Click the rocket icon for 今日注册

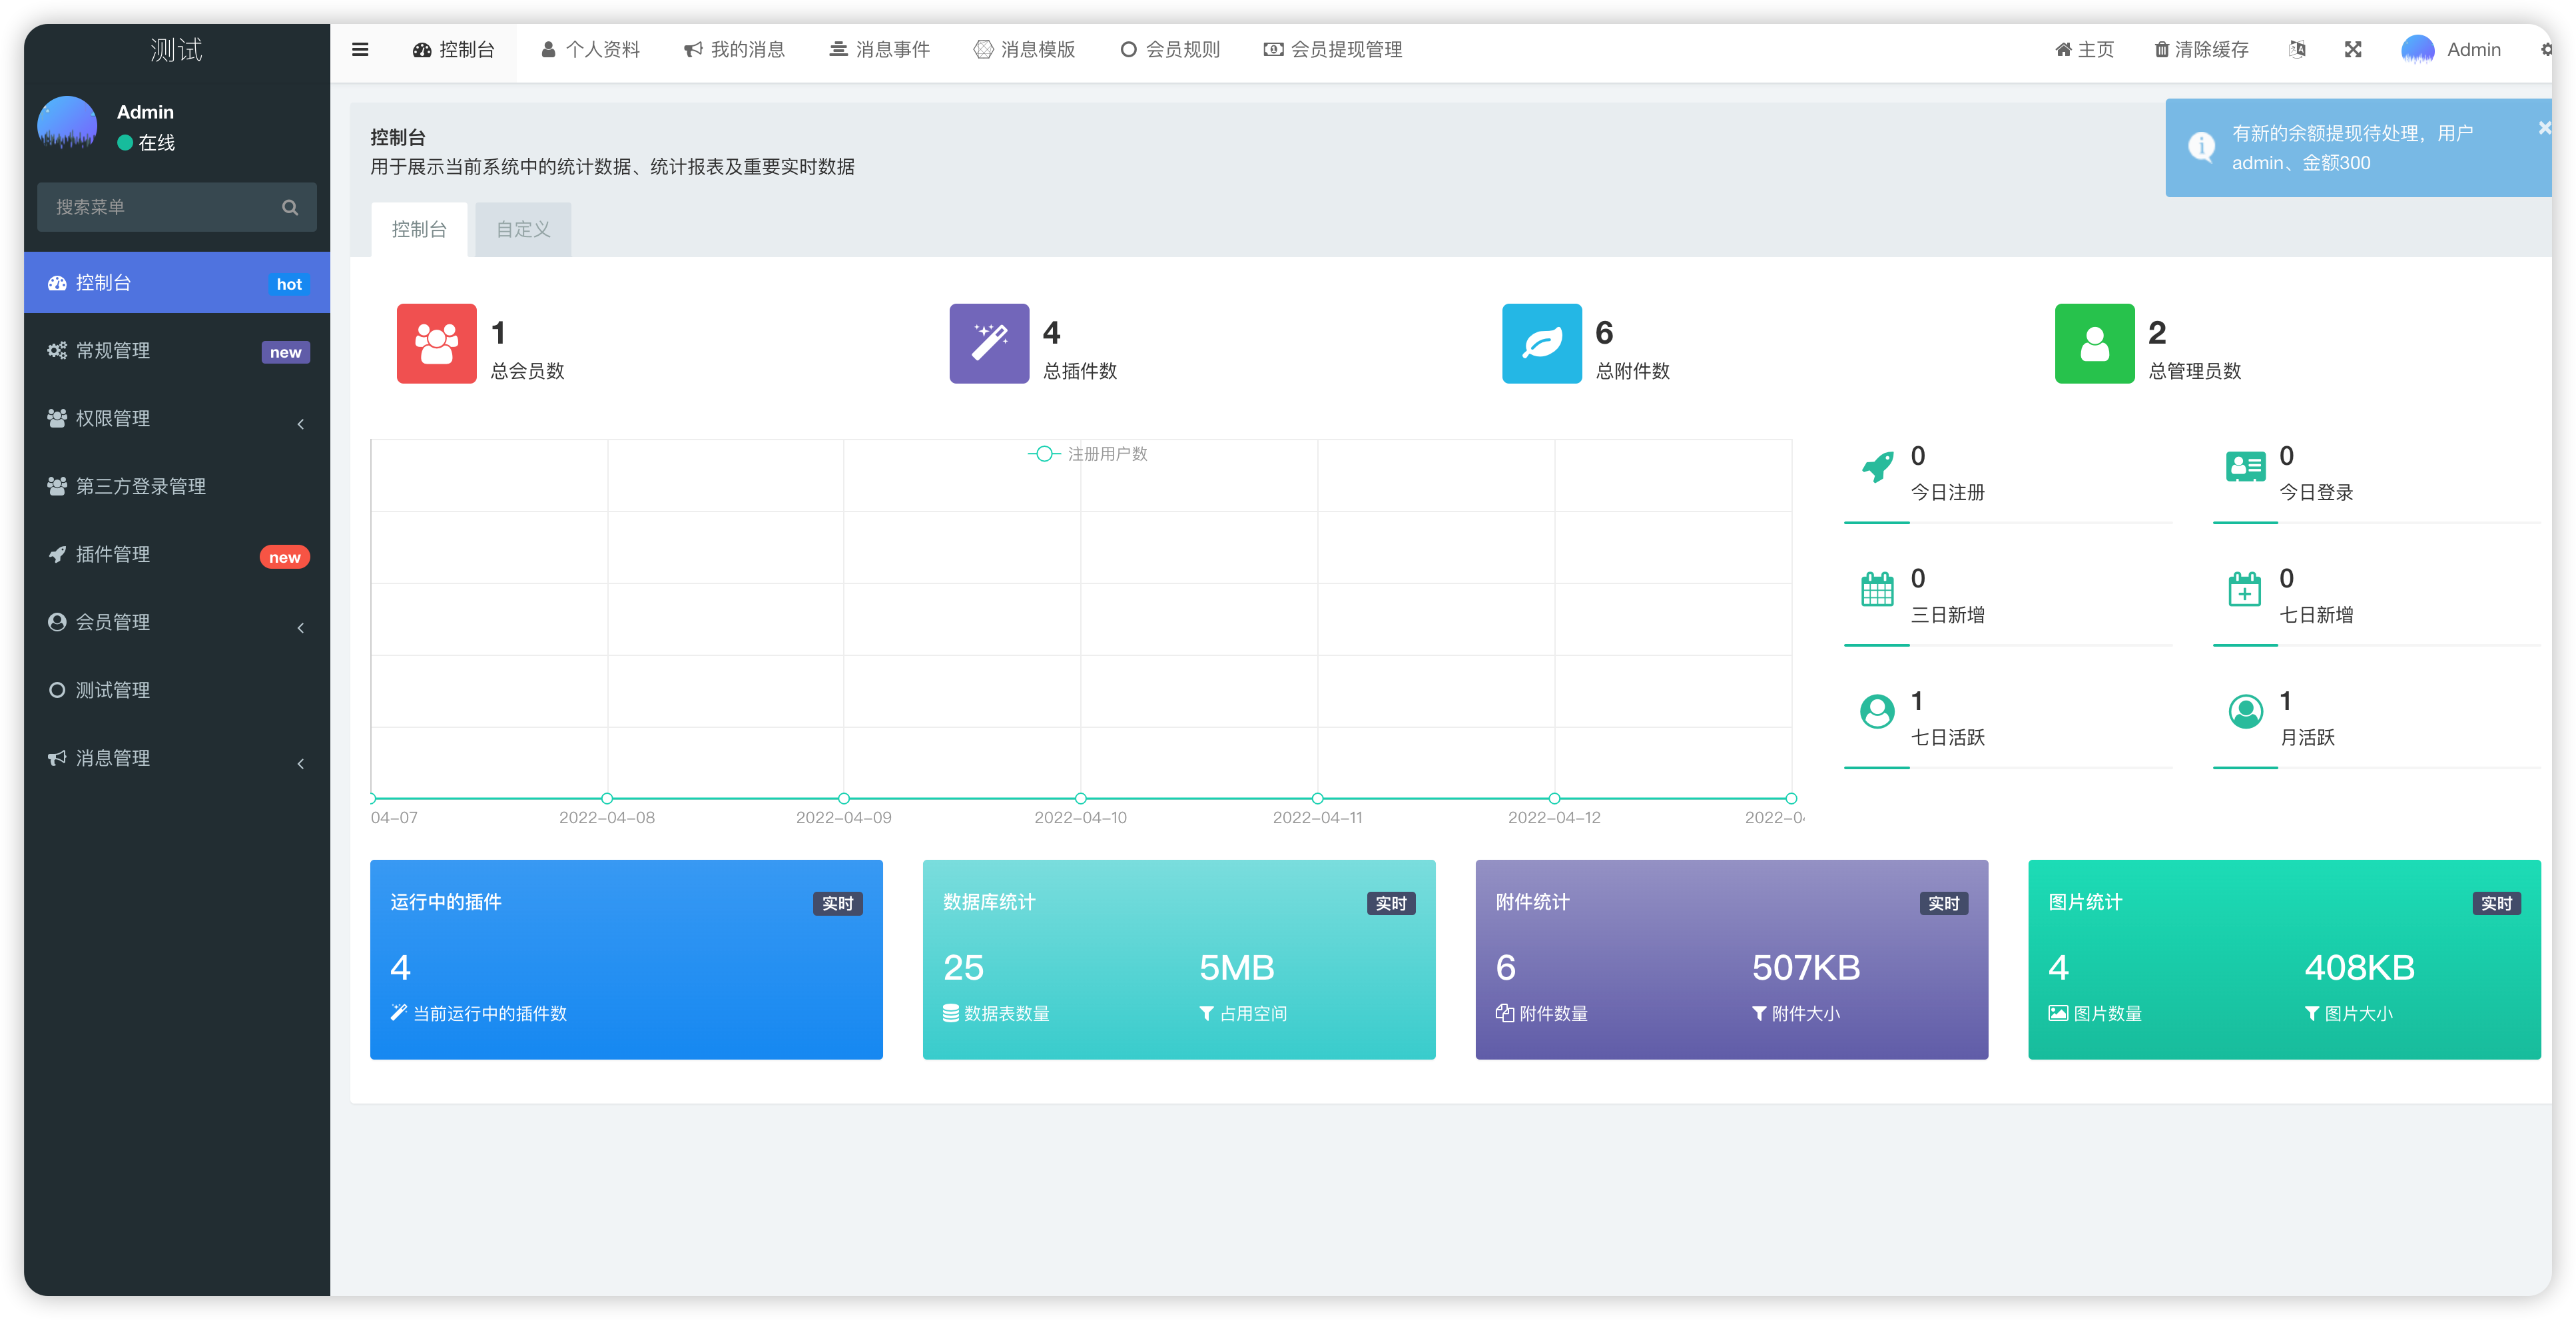[1877, 467]
